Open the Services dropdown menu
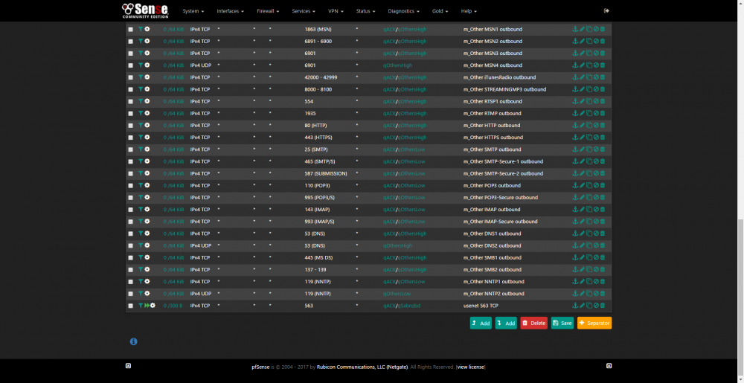The image size is (744, 383). [x=304, y=11]
